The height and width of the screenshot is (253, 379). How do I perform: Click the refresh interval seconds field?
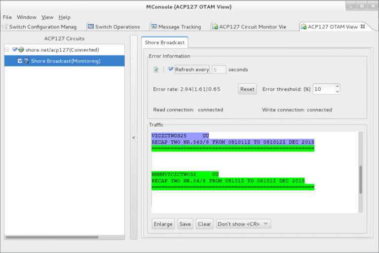point(219,70)
